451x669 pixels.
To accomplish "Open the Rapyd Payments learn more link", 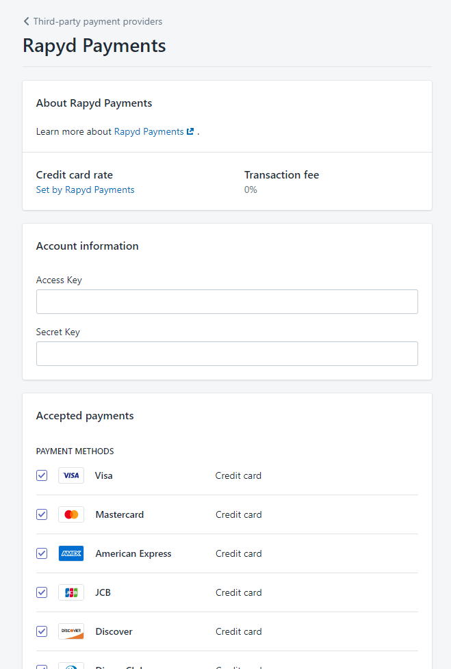I will coord(149,131).
